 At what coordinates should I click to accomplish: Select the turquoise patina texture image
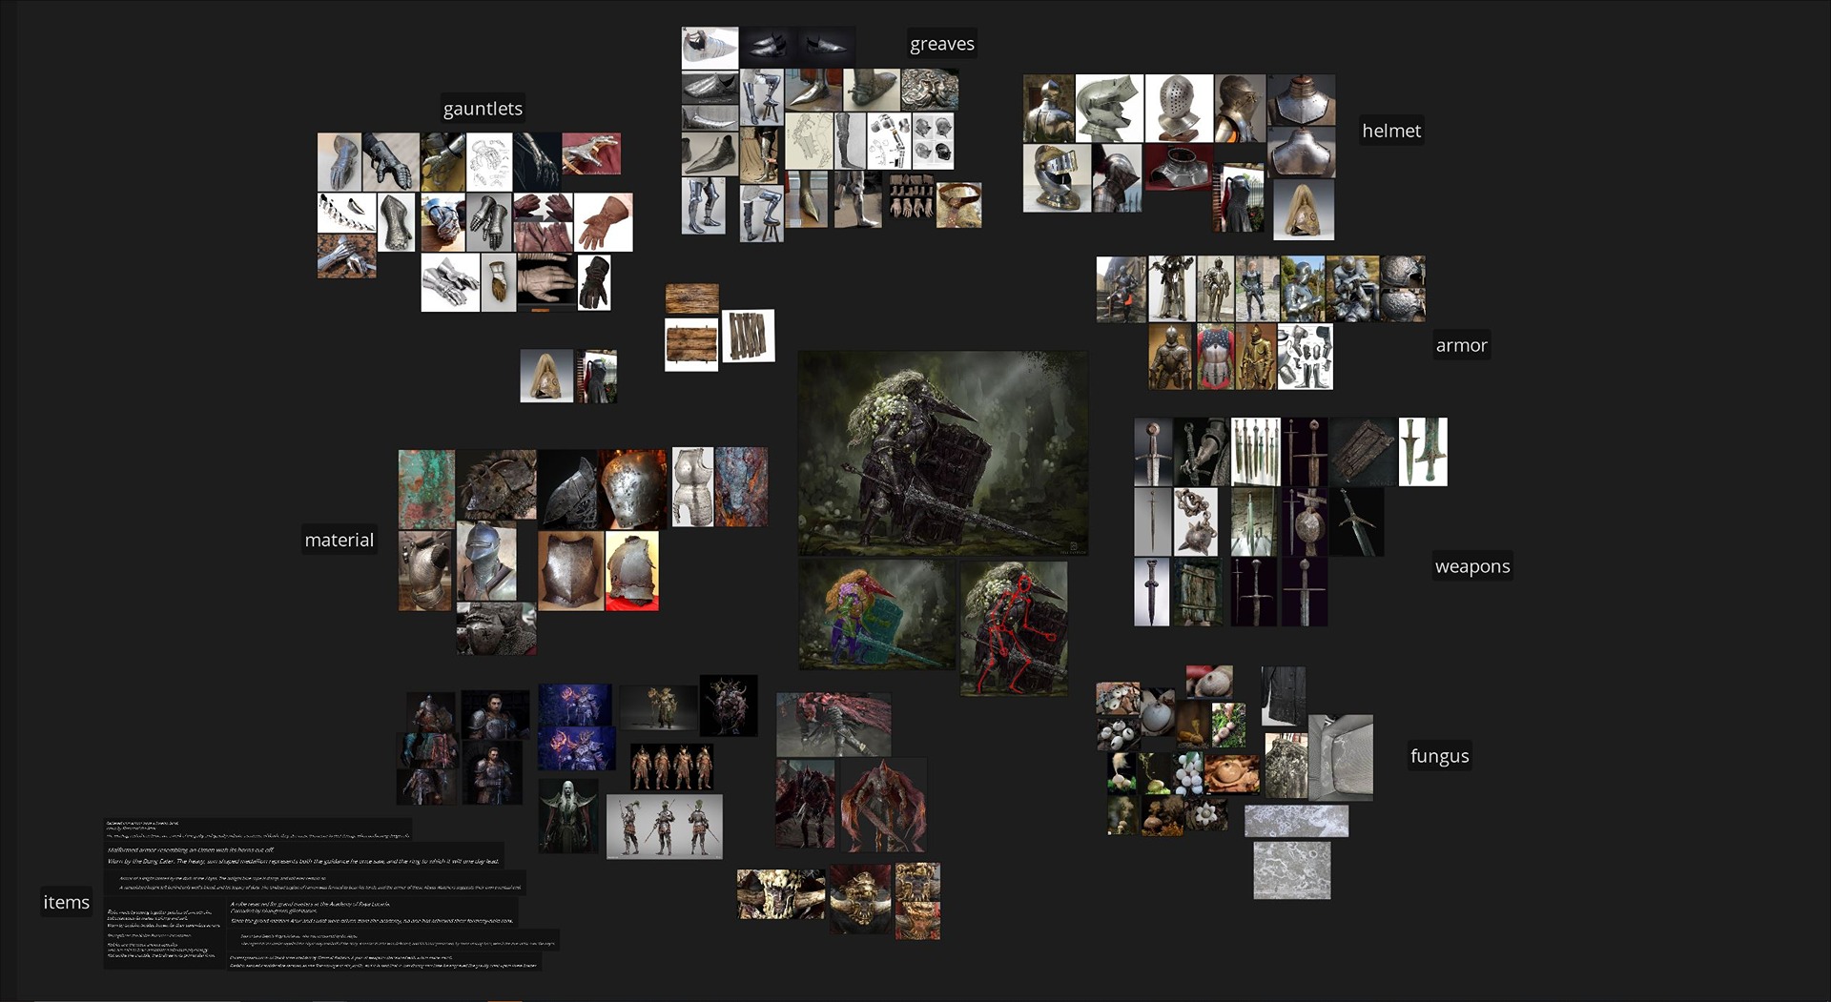426,490
